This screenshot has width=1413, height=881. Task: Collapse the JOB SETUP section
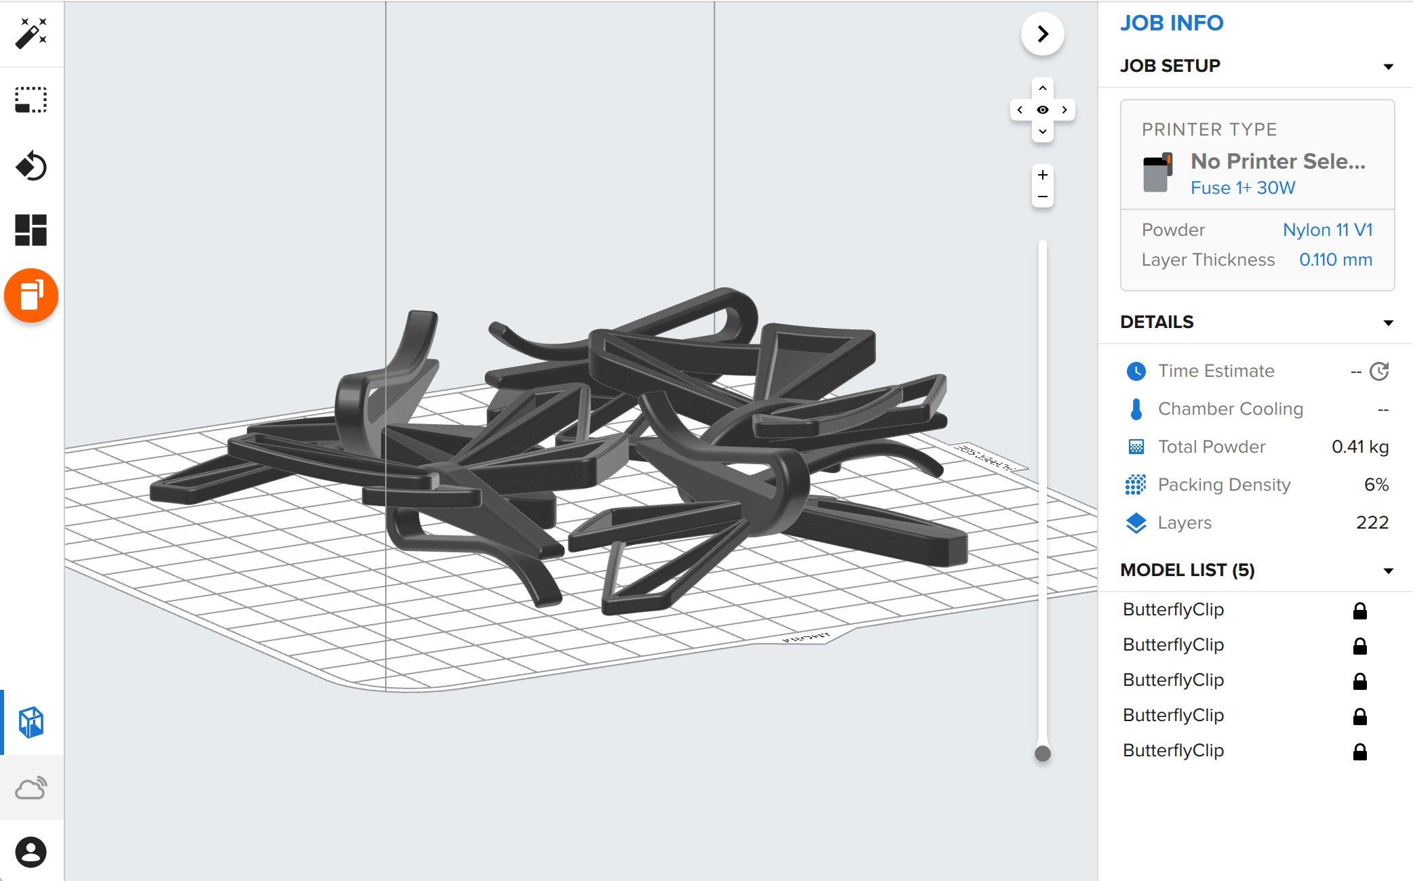click(x=1388, y=66)
